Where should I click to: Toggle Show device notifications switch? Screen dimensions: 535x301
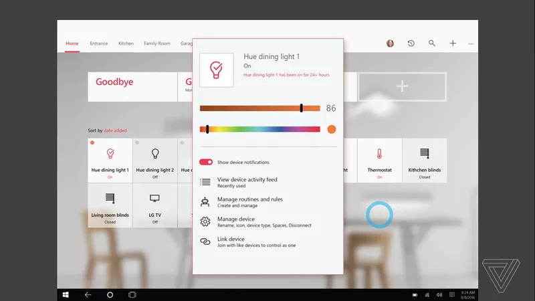pyautogui.click(x=206, y=162)
